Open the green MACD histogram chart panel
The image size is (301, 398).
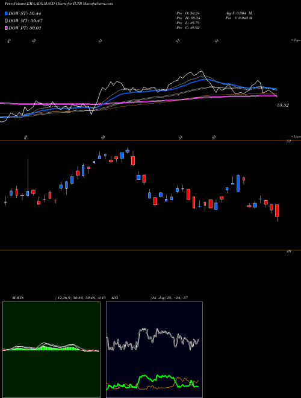click(51, 350)
